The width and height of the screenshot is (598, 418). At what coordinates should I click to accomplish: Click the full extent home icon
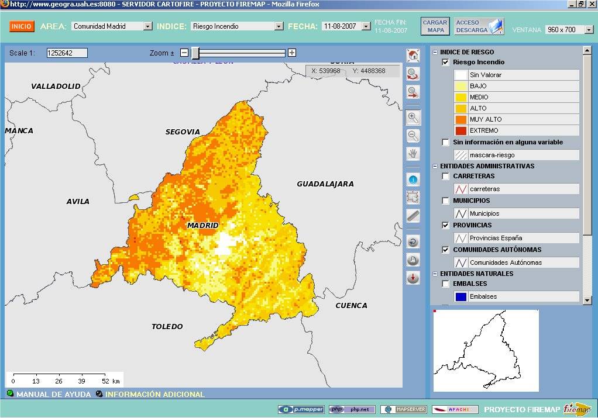413,56
